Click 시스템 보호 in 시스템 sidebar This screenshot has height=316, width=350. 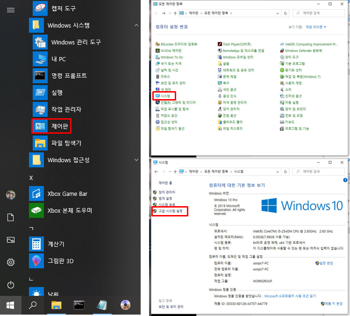click(164, 205)
